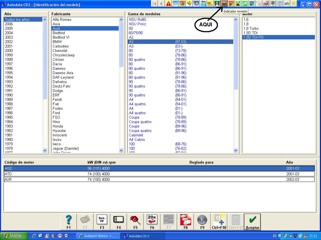The height and width of the screenshot is (240, 321).
Task: Select year 2006 in the Año list
Action: (x=23, y=24)
